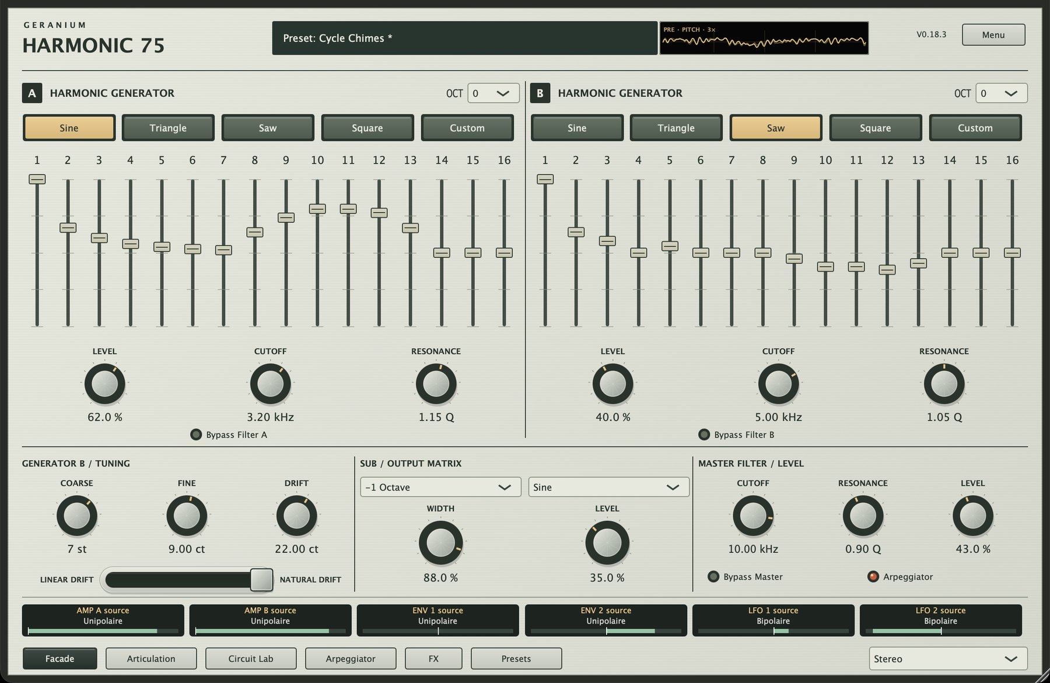The height and width of the screenshot is (683, 1050).
Task: Click generator B LEVEL knob
Action: (613, 384)
